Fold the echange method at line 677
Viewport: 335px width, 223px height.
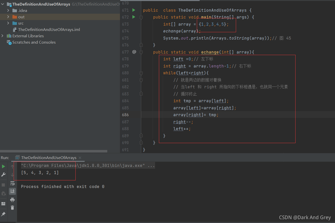[x=141, y=52]
